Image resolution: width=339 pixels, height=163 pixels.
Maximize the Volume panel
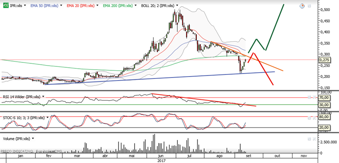point(309,139)
